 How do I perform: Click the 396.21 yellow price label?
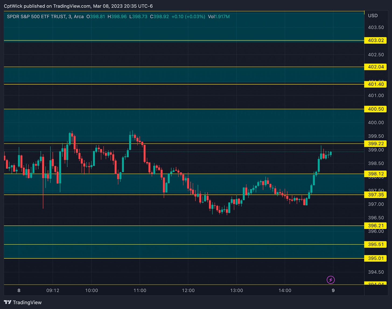point(376,225)
